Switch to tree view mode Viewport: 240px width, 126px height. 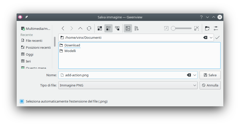(117, 28)
